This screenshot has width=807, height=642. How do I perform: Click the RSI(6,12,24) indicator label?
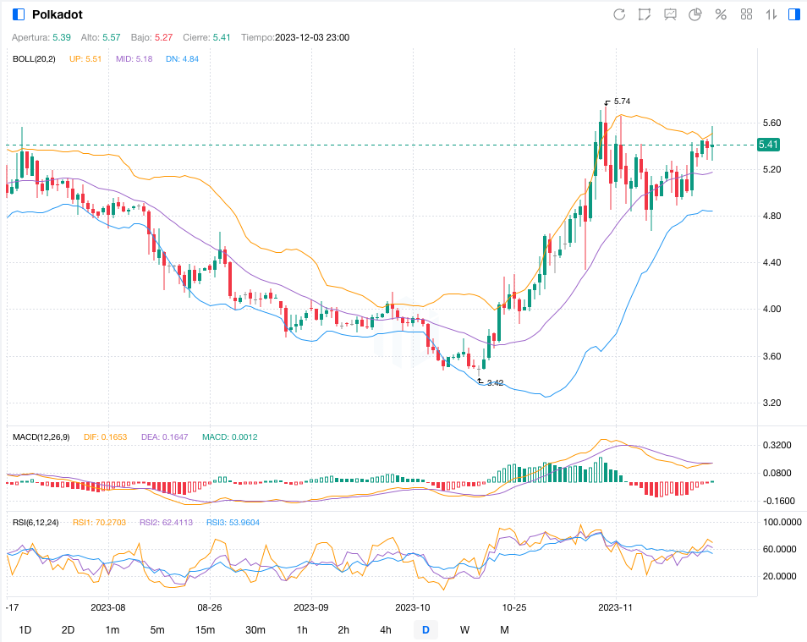tap(37, 523)
